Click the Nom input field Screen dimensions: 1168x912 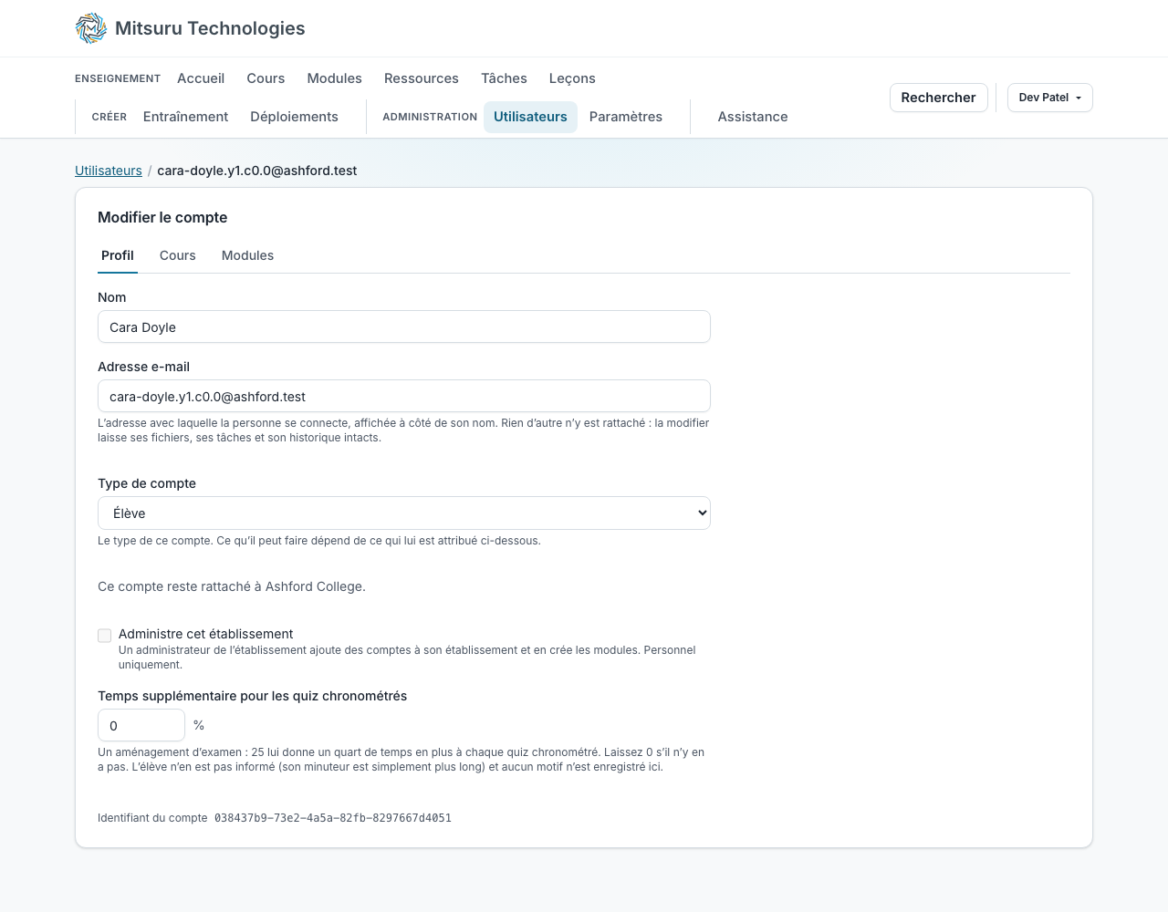[404, 327]
